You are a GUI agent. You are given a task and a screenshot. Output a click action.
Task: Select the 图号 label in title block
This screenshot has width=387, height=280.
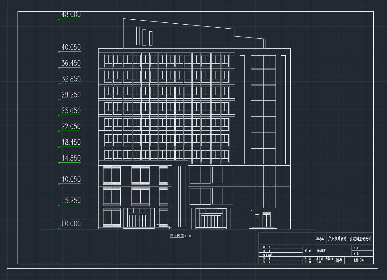(339, 261)
